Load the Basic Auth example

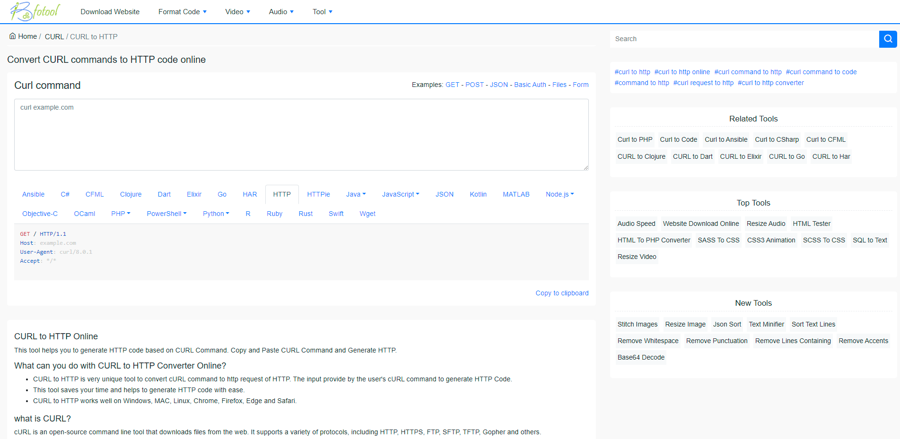point(530,85)
